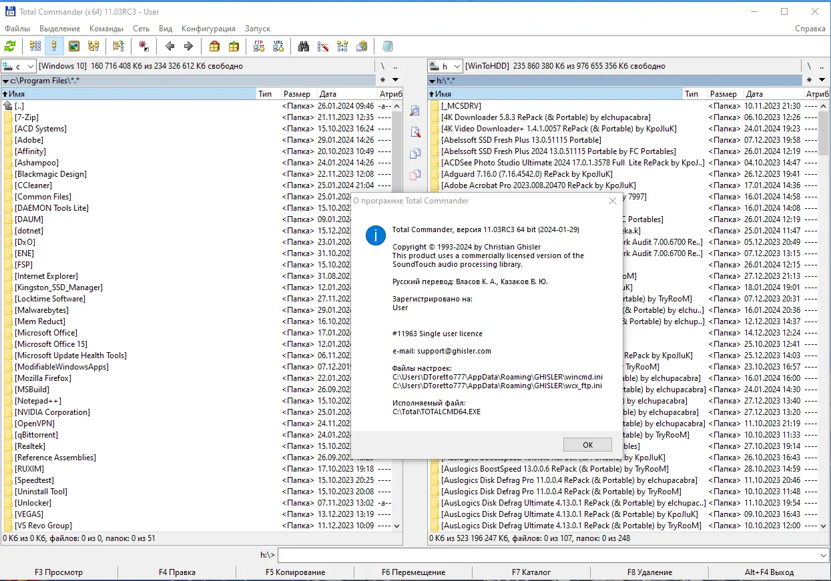Viewport: 831px width, 581px height.
Task: Click the F7 Каталог button
Action: pos(531,572)
